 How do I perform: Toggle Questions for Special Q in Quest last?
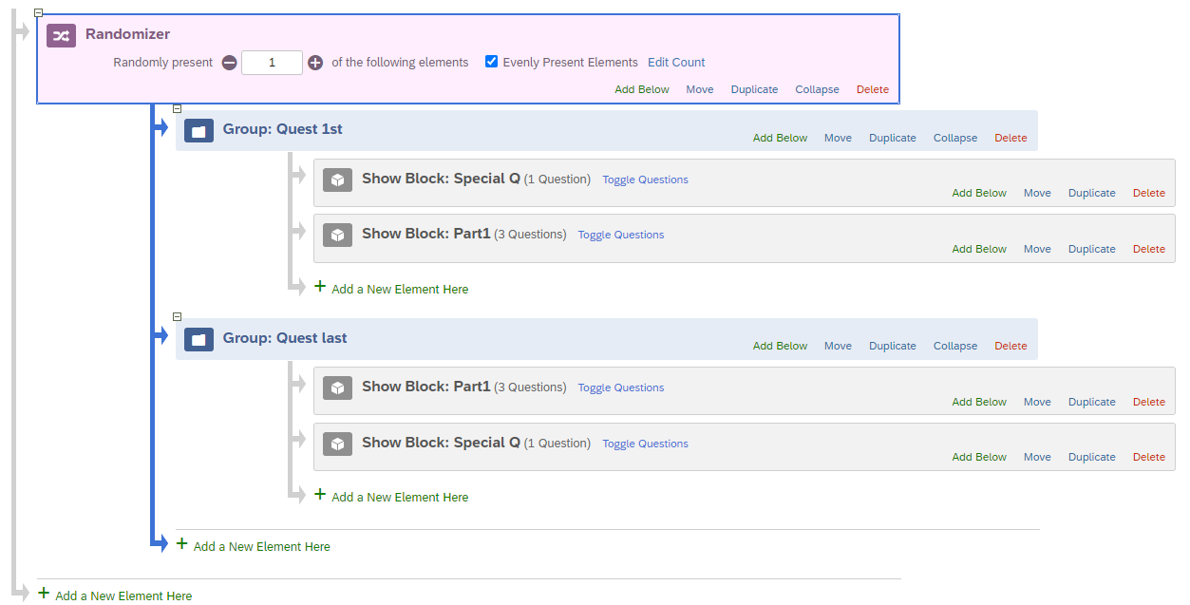click(645, 444)
